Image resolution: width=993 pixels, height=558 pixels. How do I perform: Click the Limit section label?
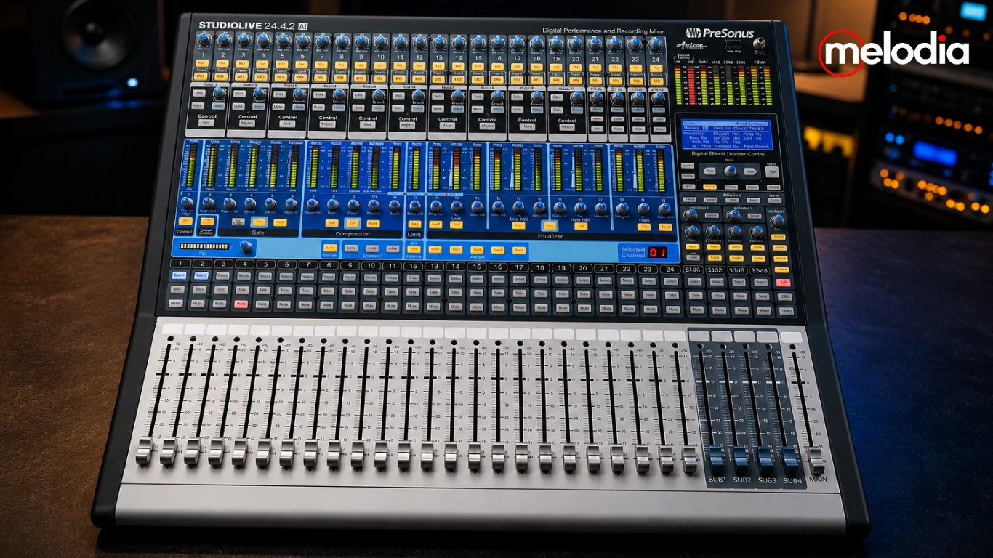click(414, 235)
